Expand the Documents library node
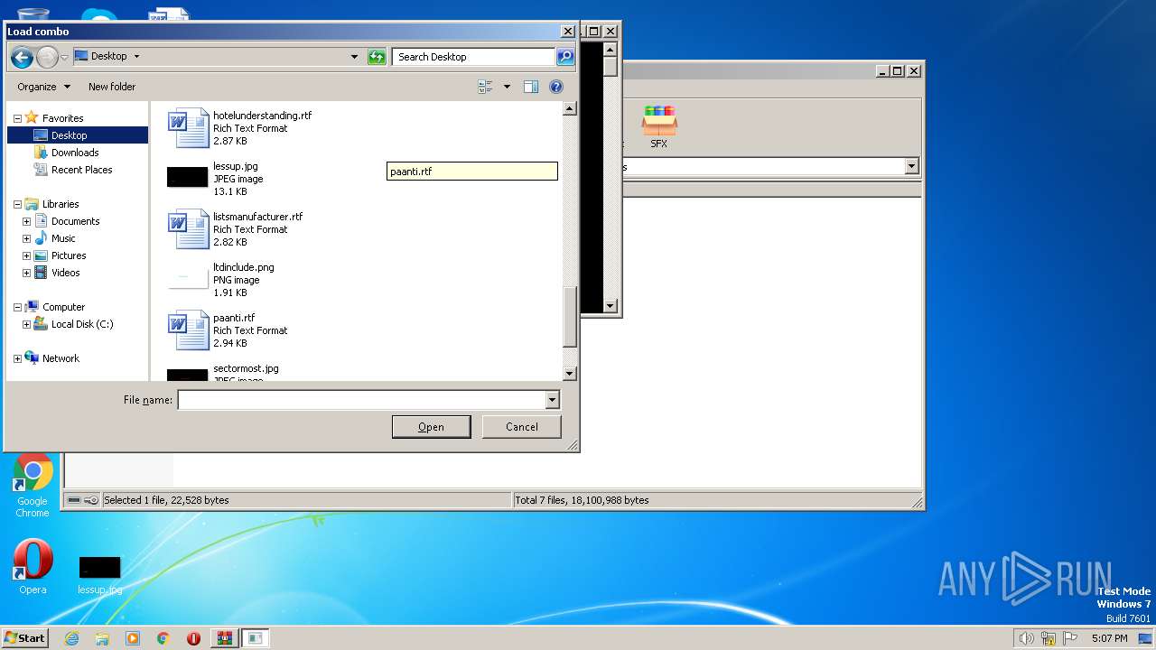Image resolution: width=1156 pixels, height=650 pixels. [x=26, y=221]
